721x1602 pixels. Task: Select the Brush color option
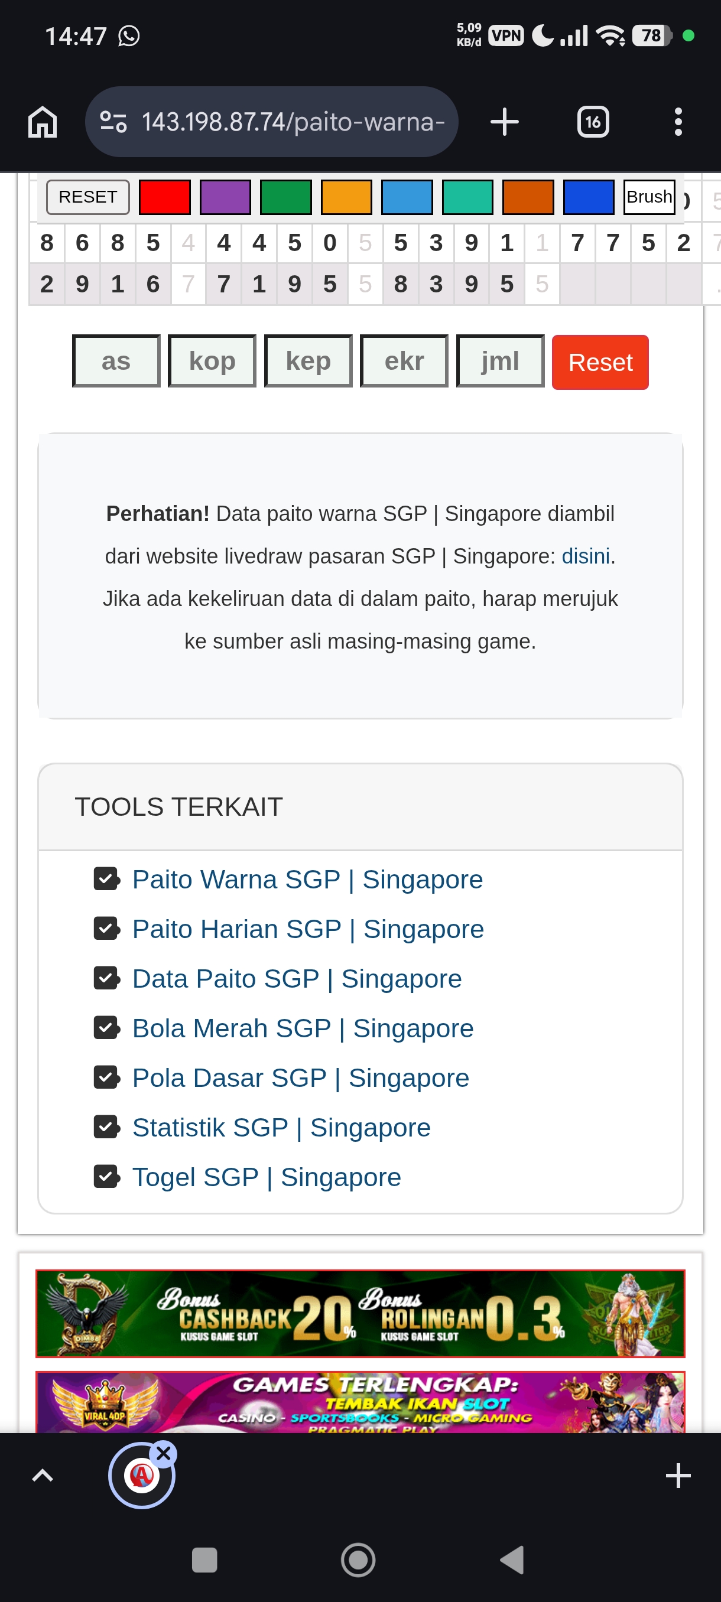[649, 197]
